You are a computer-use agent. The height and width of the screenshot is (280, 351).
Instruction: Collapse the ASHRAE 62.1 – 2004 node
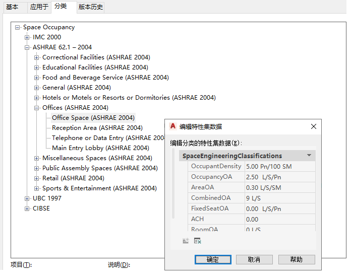coord(27,48)
